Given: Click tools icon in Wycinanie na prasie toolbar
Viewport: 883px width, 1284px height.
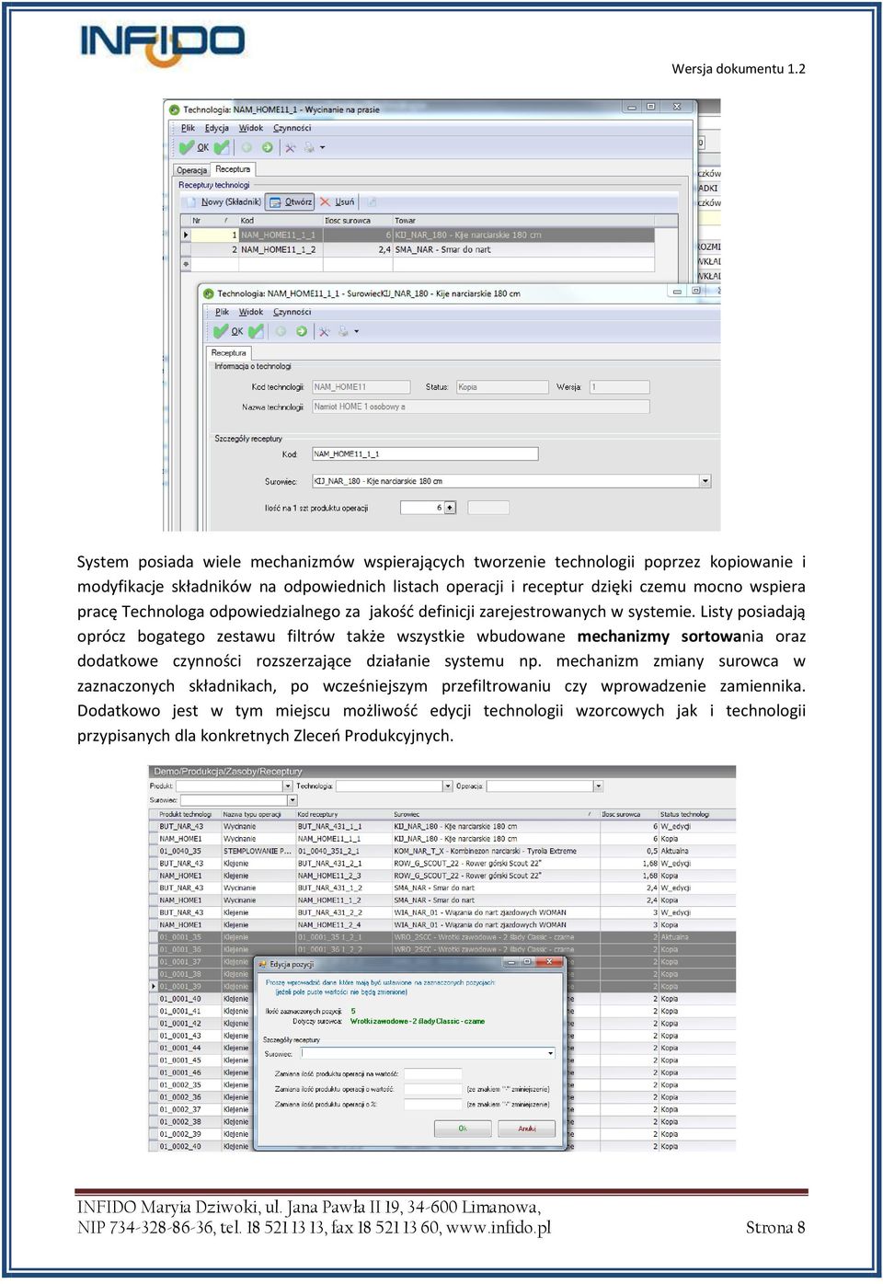Looking at the screenshot, I should tap(290, 147).
